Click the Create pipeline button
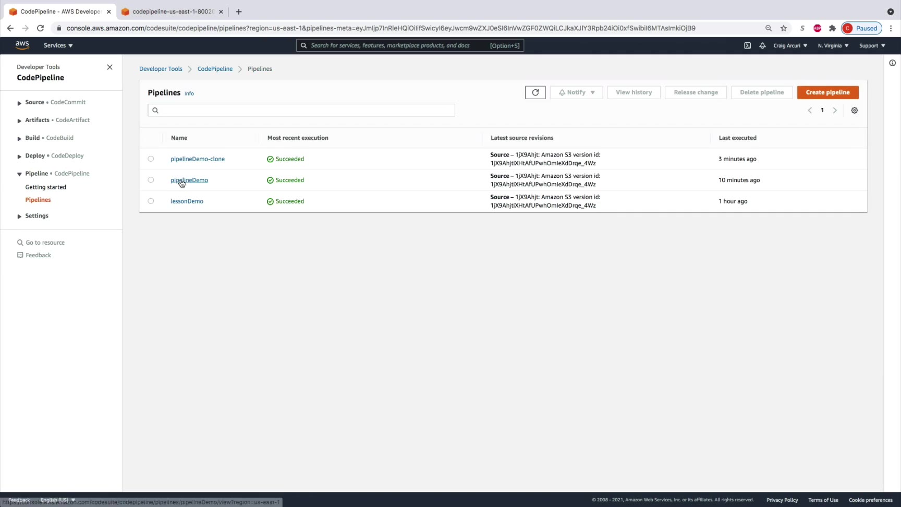The image size is (901, 507). 827,92
